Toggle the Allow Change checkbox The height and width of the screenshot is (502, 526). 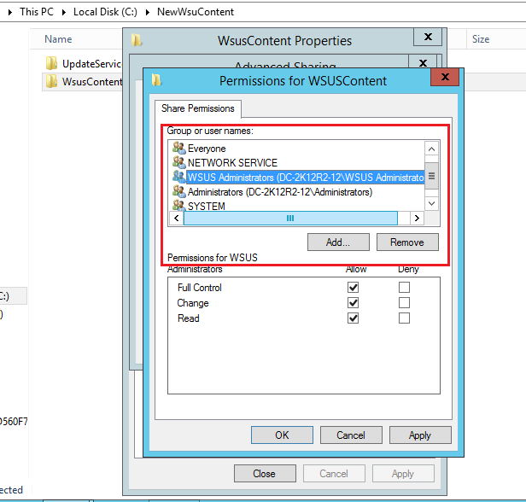(x=353, y=303)
